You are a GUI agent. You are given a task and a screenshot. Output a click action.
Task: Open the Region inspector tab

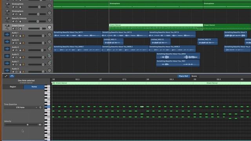click(13, 87)
